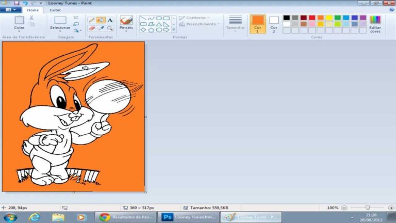This screenshot has height=223, width=396.
Task: Click the Undo arrow in quick access toolbar
Action: pyautogui.click(x=25, y=3)
